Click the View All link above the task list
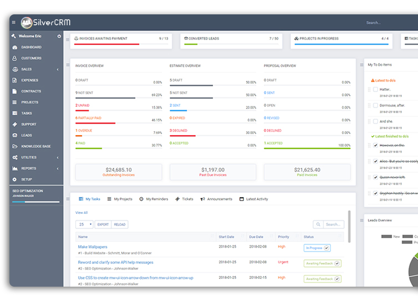The image size is (418, 302). [x=81, y=212]
